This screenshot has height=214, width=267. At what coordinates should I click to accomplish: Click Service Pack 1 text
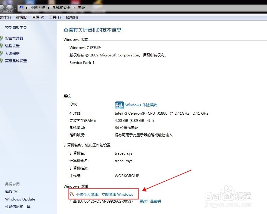point(82,63)
